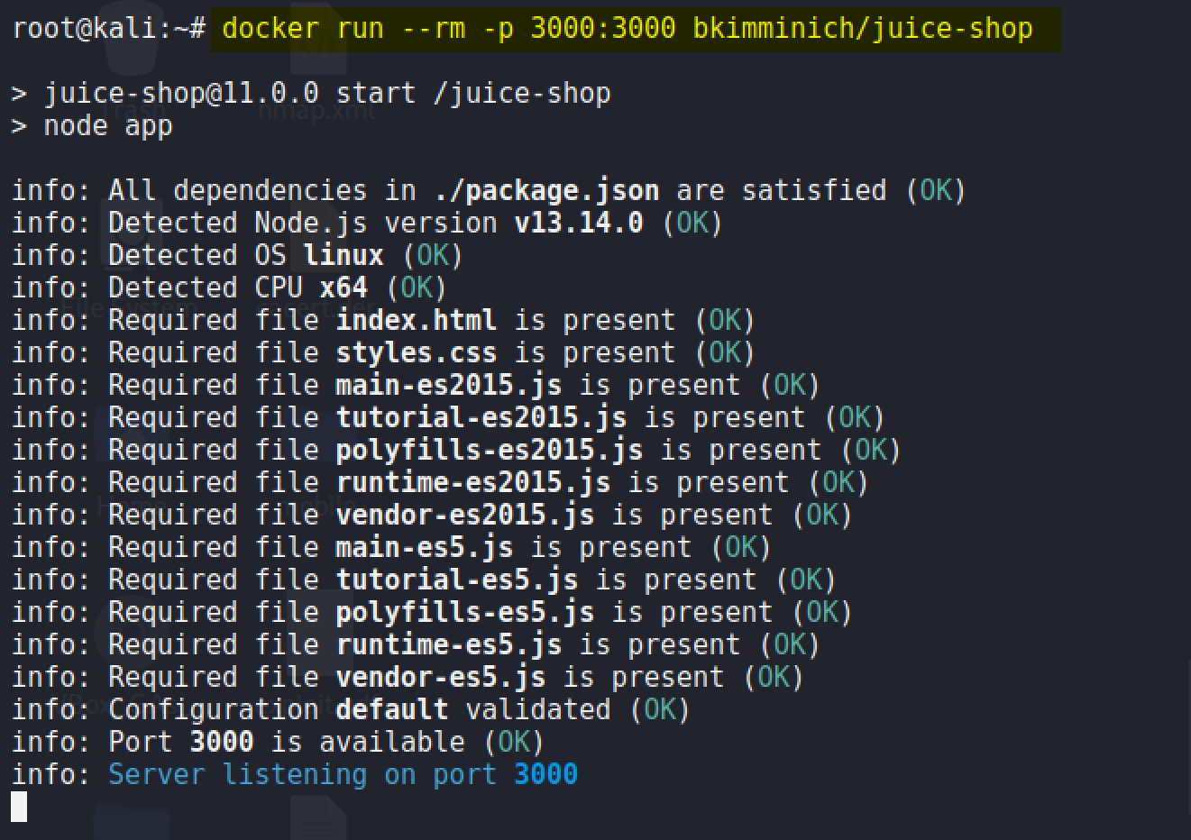Image resolution: width=1191 pixels, height=840 pixels.
Task: Click the main-es2015.js file name
Action: pos(449,386)
